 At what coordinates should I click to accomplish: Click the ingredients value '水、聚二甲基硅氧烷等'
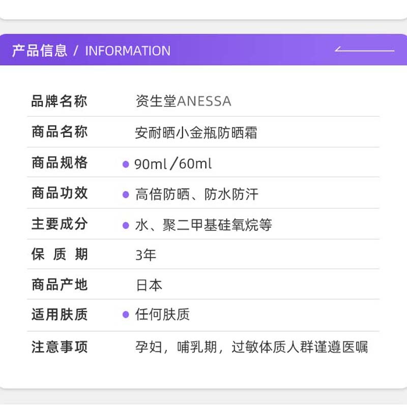pyautogui.click(x=203, y=225)
